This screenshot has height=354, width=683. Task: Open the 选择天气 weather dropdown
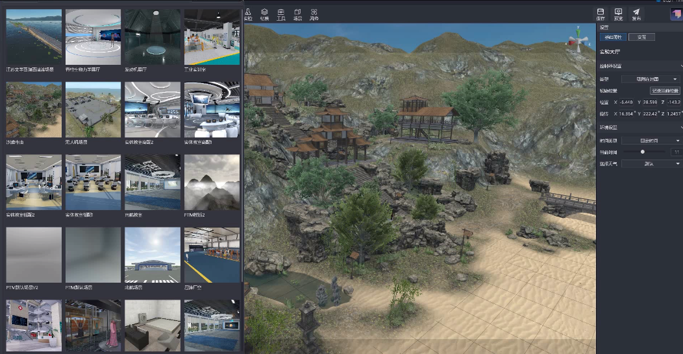(x=651, y=164)
